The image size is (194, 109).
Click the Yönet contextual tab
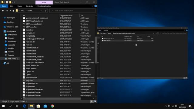point(44,2)
